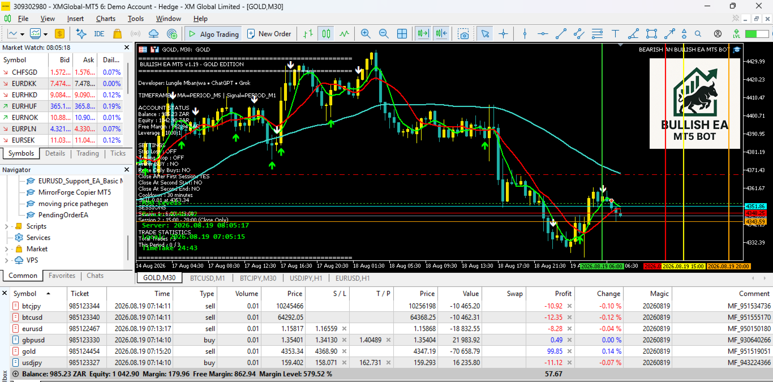Switch chart to candlestick mode
This screenshot has height=382, width=773.
(325, 34)
